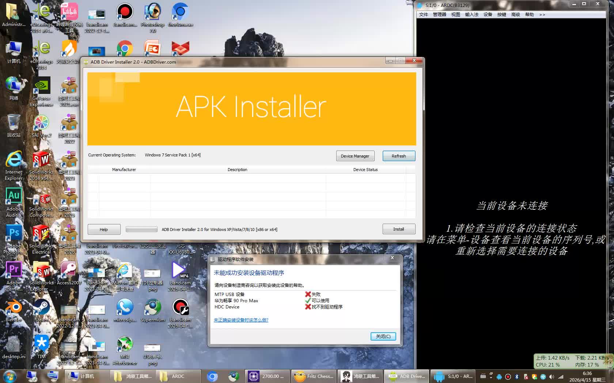The image size is (614, 383).
Task: Open 视图 menu in ARDC window
Action: (x=455, y=15)
